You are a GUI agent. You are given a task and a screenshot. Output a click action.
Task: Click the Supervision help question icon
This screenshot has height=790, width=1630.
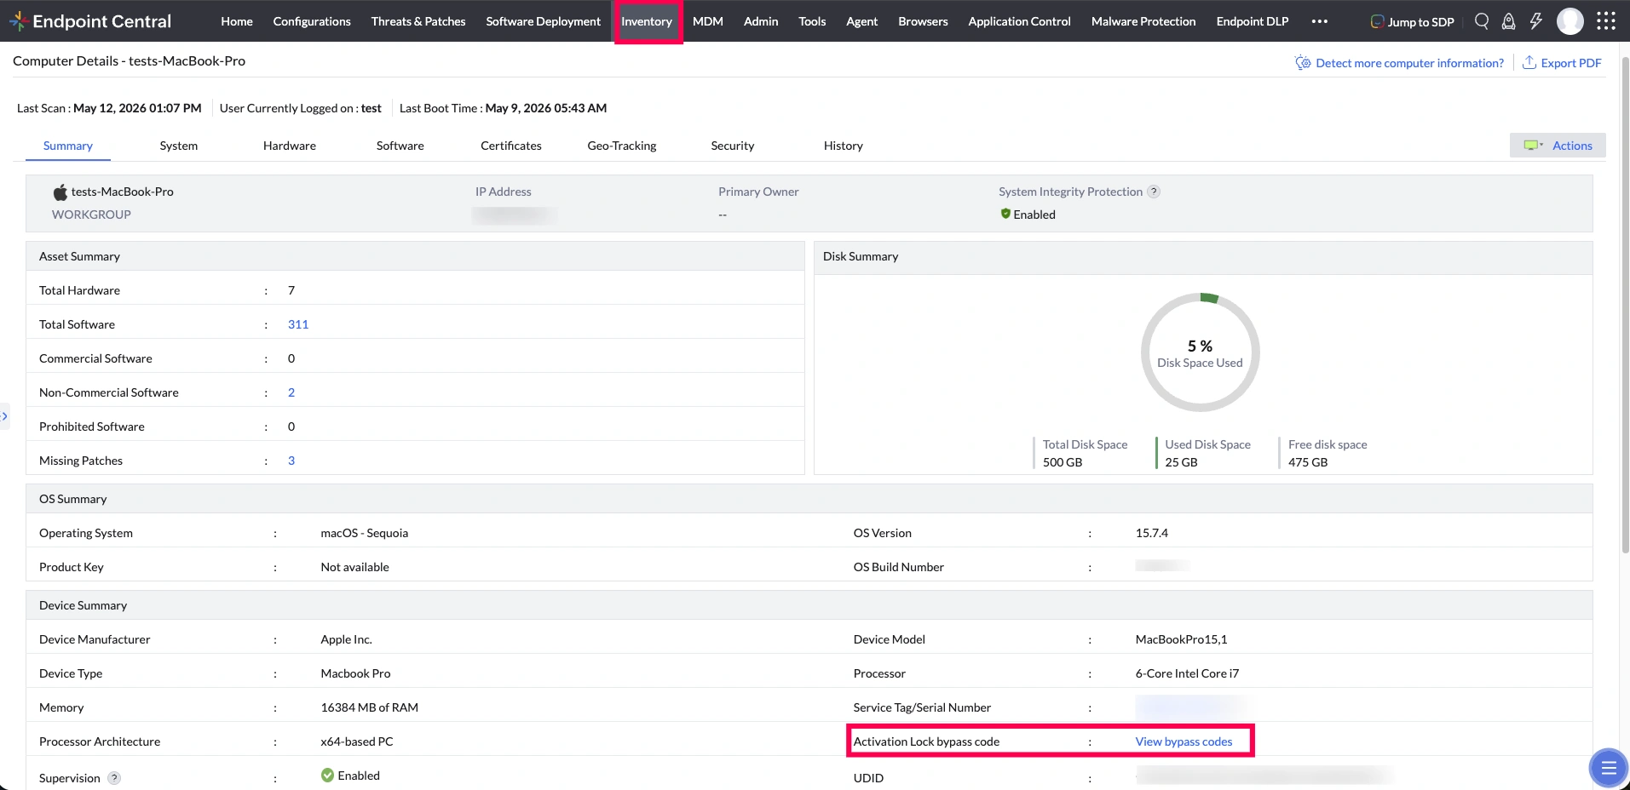(114, 777)
